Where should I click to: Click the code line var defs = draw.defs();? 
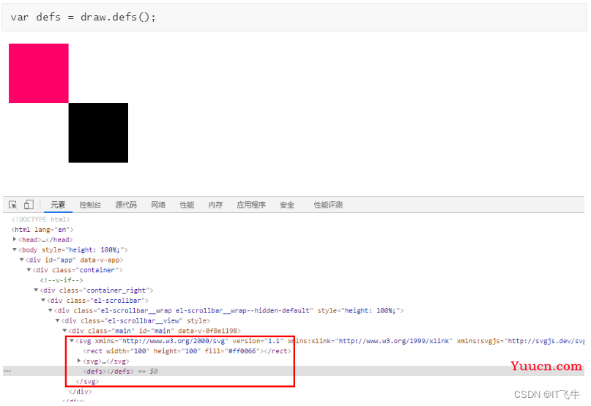83,17
